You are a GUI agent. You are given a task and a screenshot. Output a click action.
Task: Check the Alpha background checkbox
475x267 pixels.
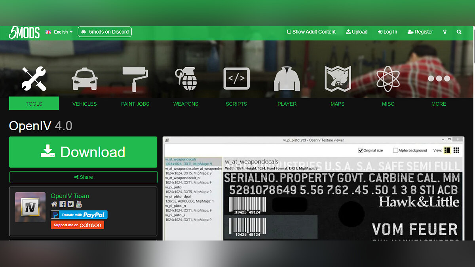pos(395,150)
